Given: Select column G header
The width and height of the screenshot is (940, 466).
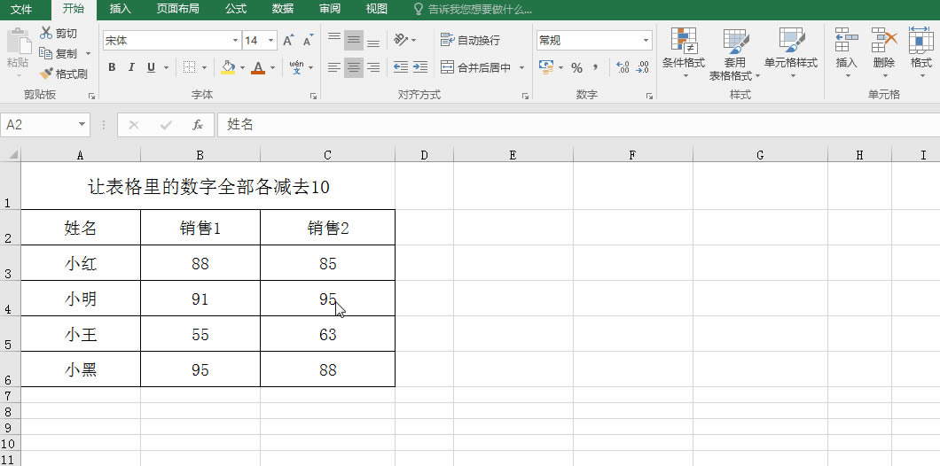Looking at the screenshot, I should coord(760,155).
